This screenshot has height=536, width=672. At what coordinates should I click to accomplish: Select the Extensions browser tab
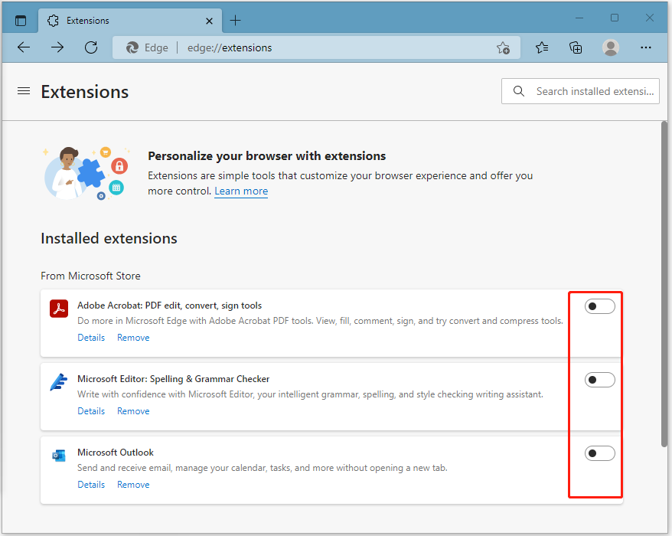tap(130, 21)
